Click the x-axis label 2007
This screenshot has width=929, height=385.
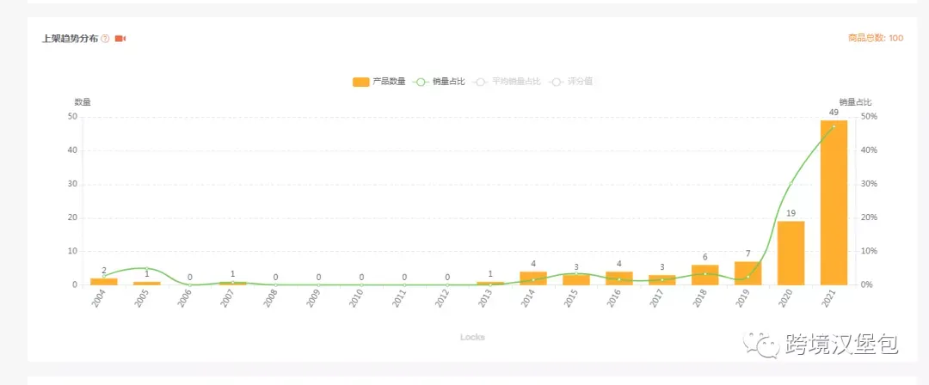click(x=227, y=298)
